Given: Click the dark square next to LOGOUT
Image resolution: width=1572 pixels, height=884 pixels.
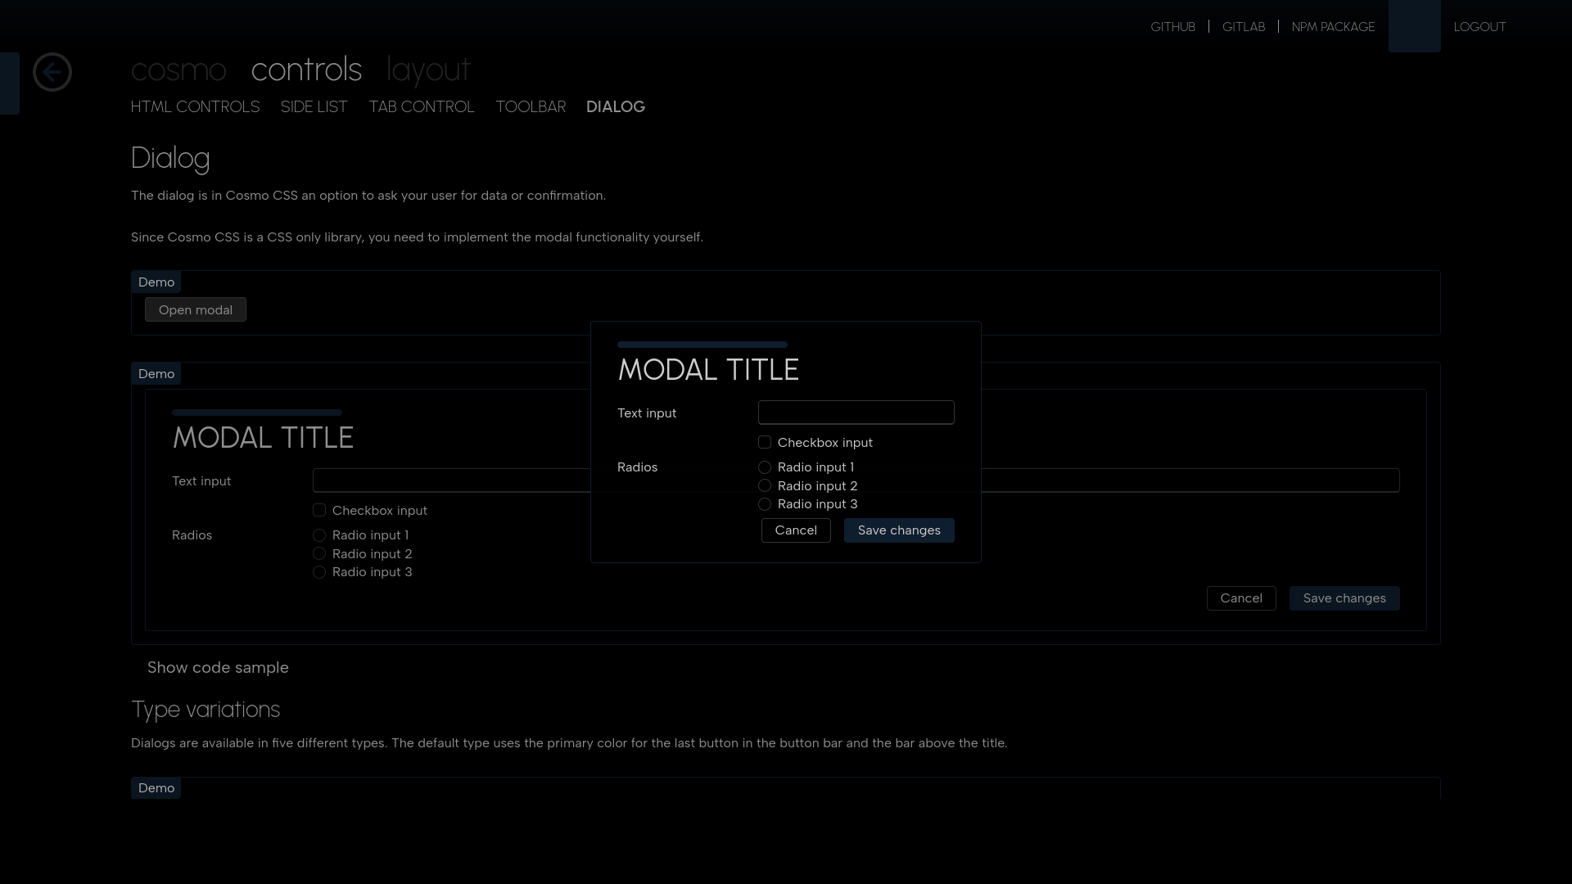Looking at the screenshot, I should point(1414,26).
